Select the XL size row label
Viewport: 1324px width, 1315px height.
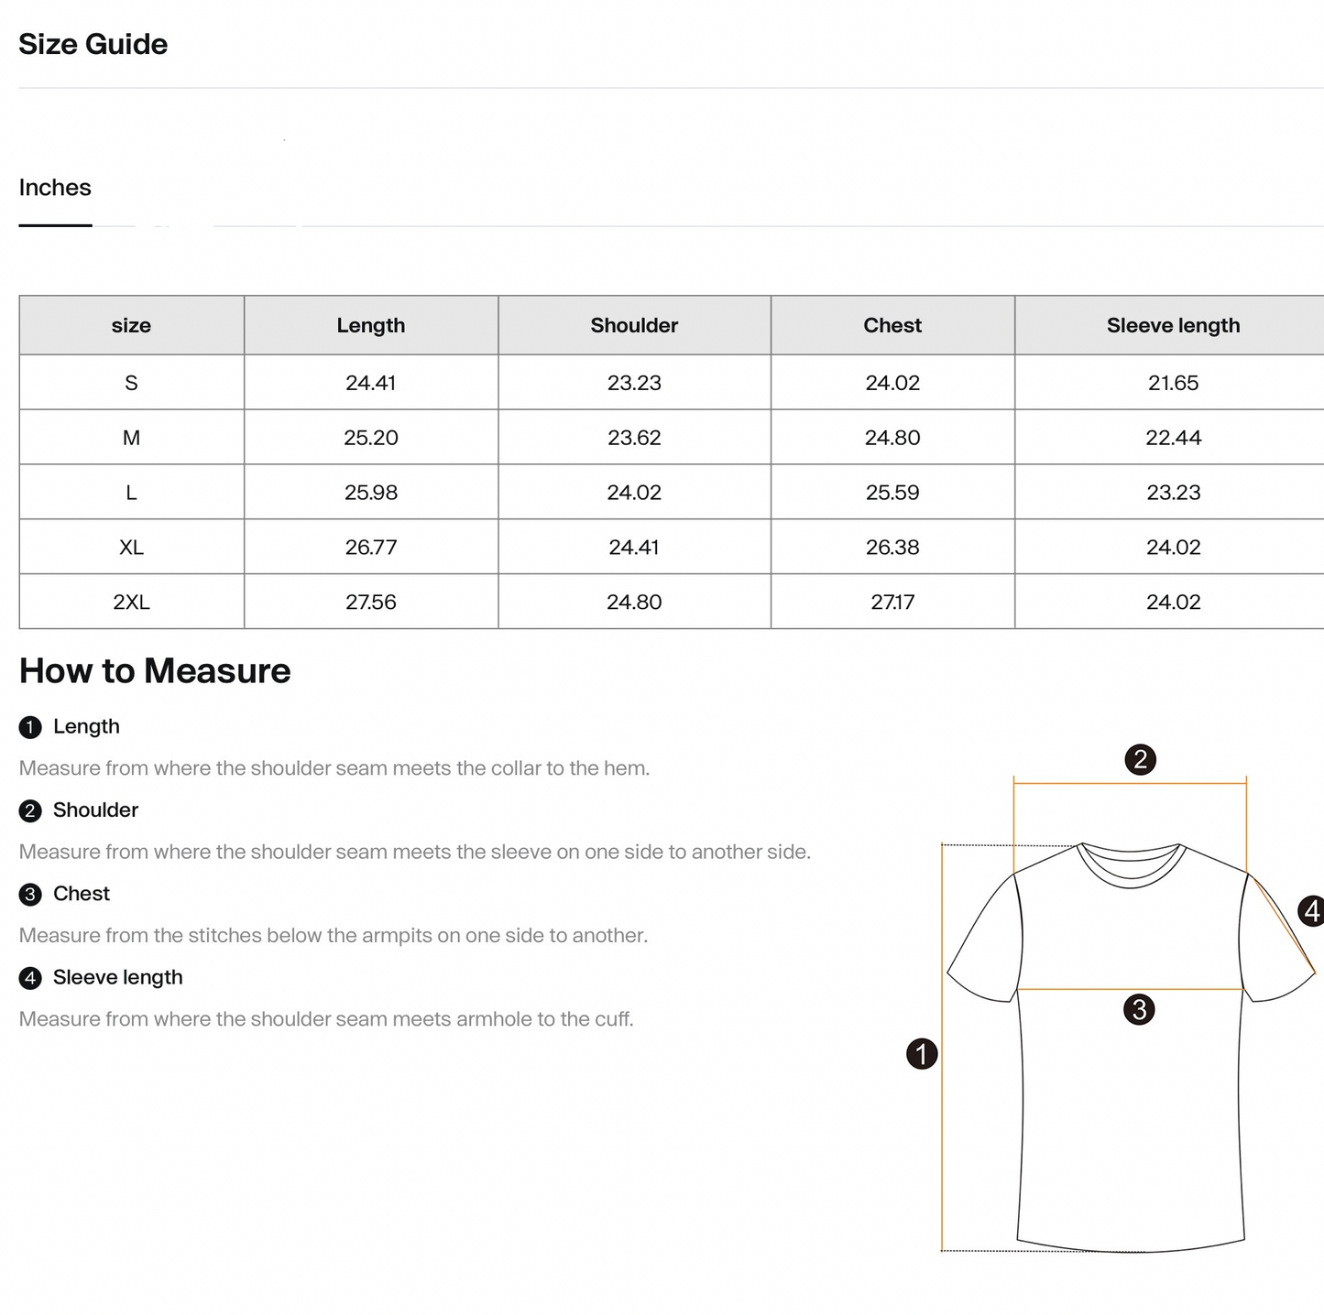131,547
